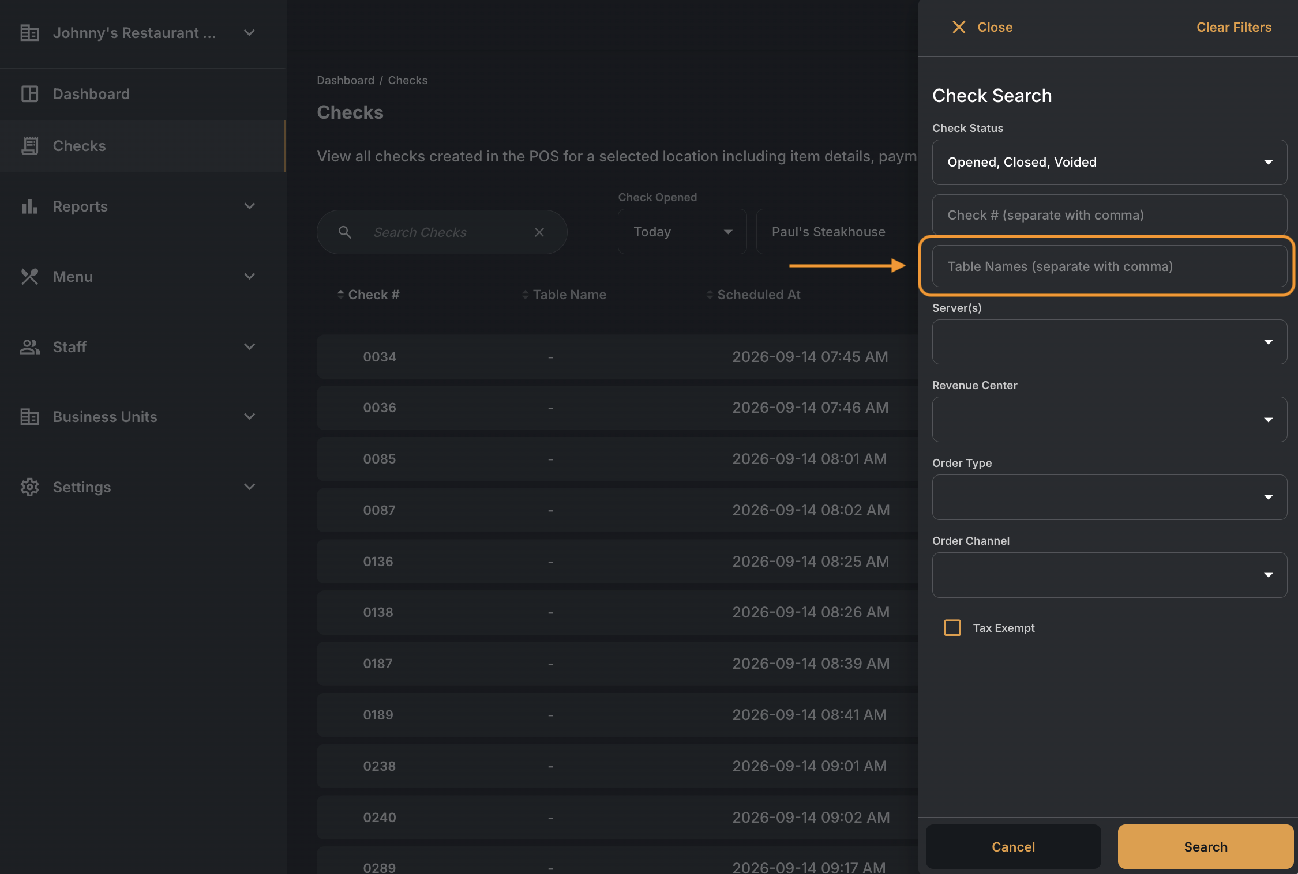Open the Revenue Center dropdown
The height and width of the screenshot is (874, 1298).
(1109, 420)
